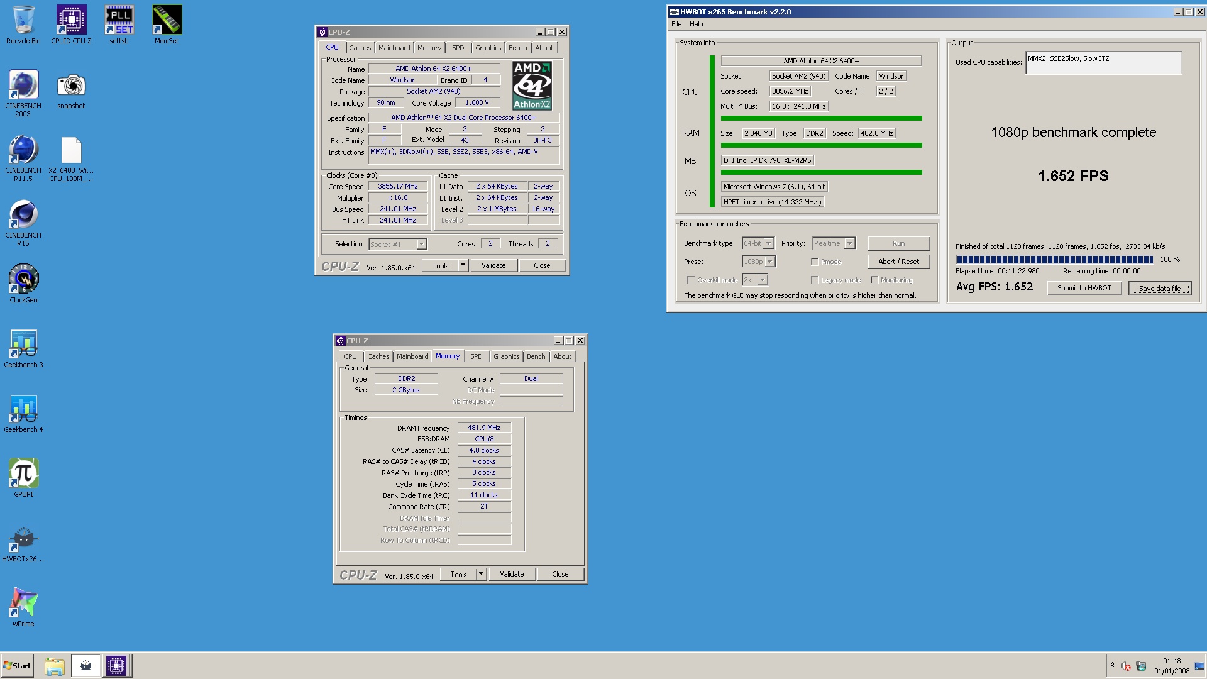Screen dimensions: 1207x679
Task: Launch the HWBOTx26... desktop shortcut
Action: point(23,543)
